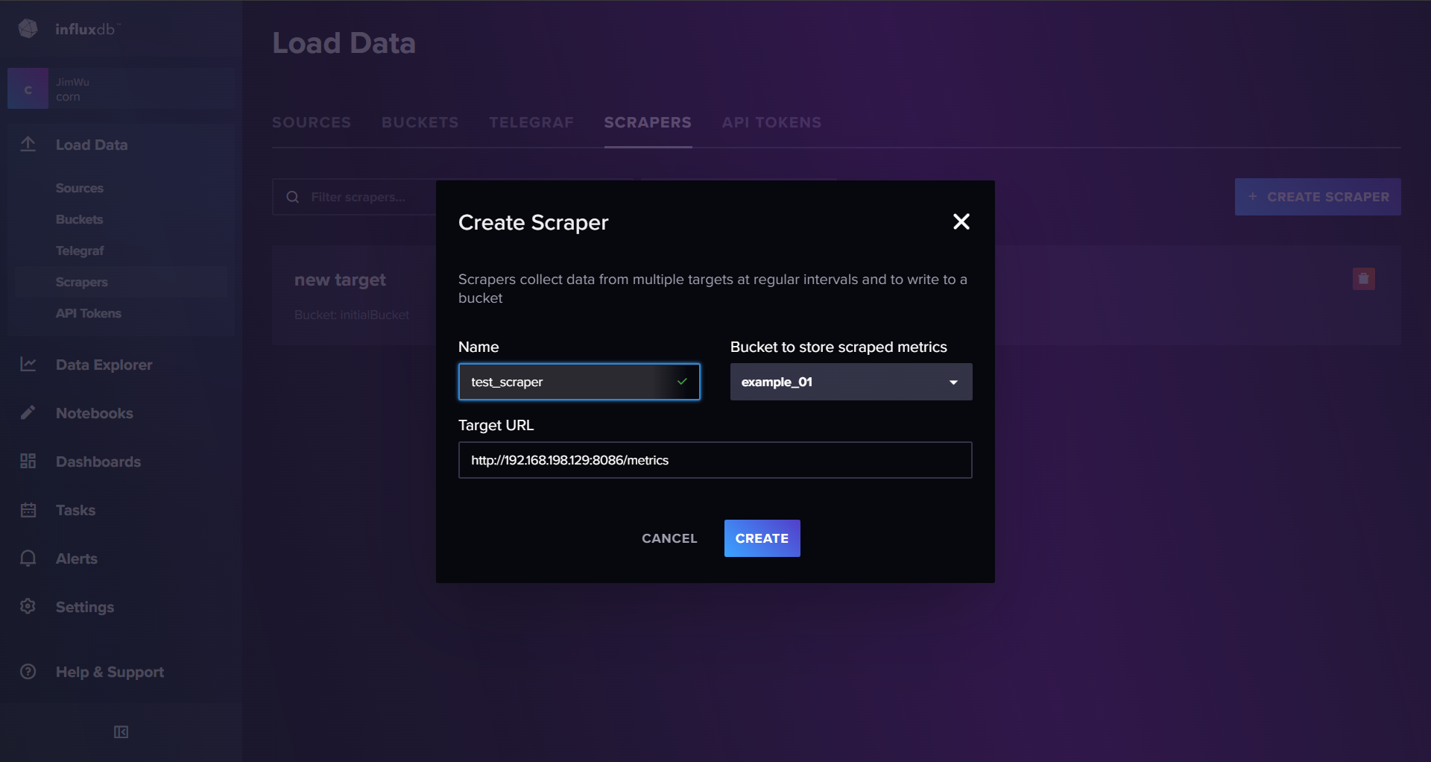Select the Scrapers tab
Screen dimensions: 1431x762
pos(648,122)
